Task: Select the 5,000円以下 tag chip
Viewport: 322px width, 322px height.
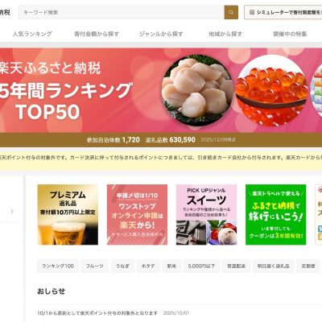Action: point(201,266)
